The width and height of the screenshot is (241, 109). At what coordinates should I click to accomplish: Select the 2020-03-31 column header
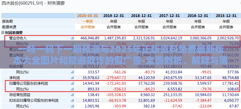pos(88,16)
